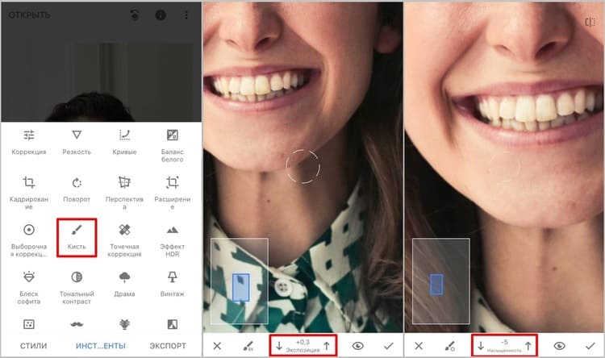This screenshot has width=605, height=358.
Task: Decrease Насыщенность with the down arrow
Action: 481,346
